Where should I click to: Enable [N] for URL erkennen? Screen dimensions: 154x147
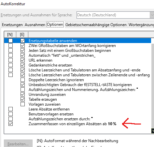(10, 60)
